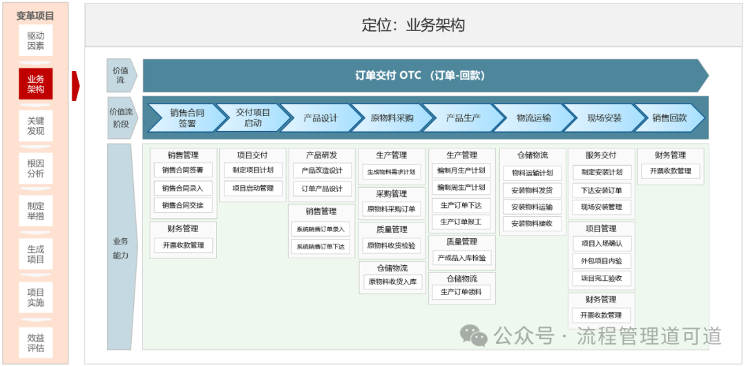The height and width of the screenshot is (366, 746).
Task: Click the 销售合同录入 capability box
Action: pyautogui.click(x=182, y=188)
